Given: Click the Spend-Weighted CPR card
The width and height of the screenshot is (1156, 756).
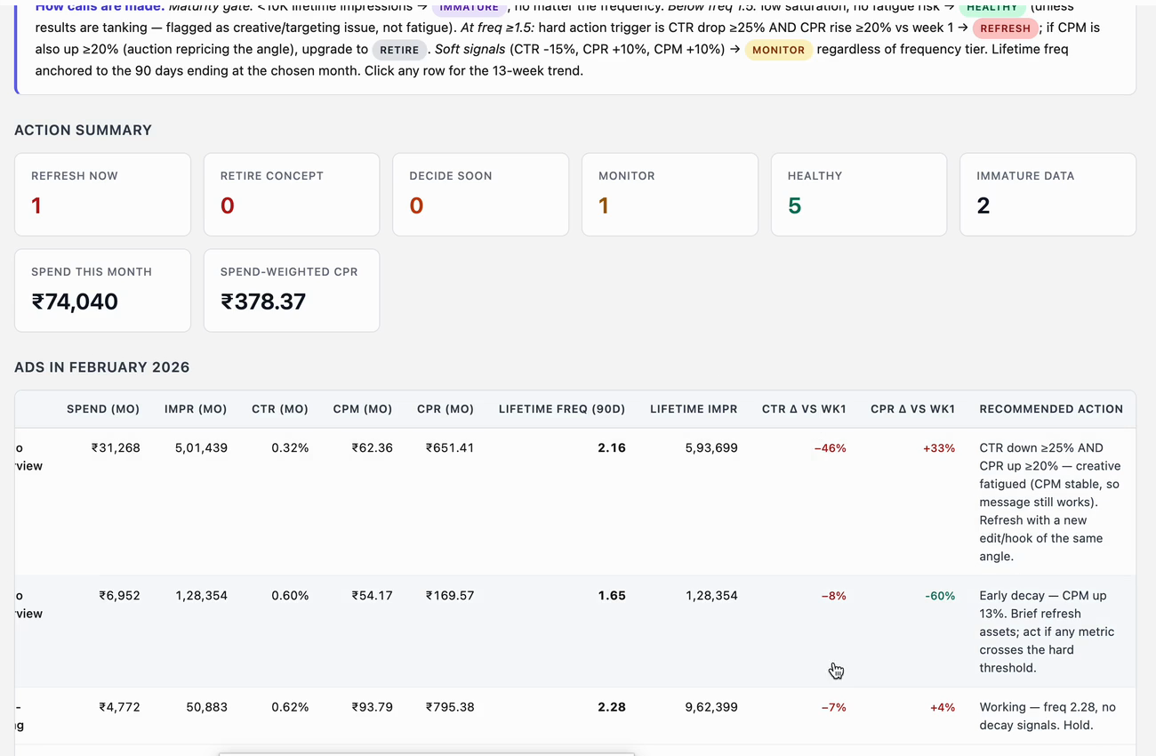Looking at the screenshot, I should point(292,291).
